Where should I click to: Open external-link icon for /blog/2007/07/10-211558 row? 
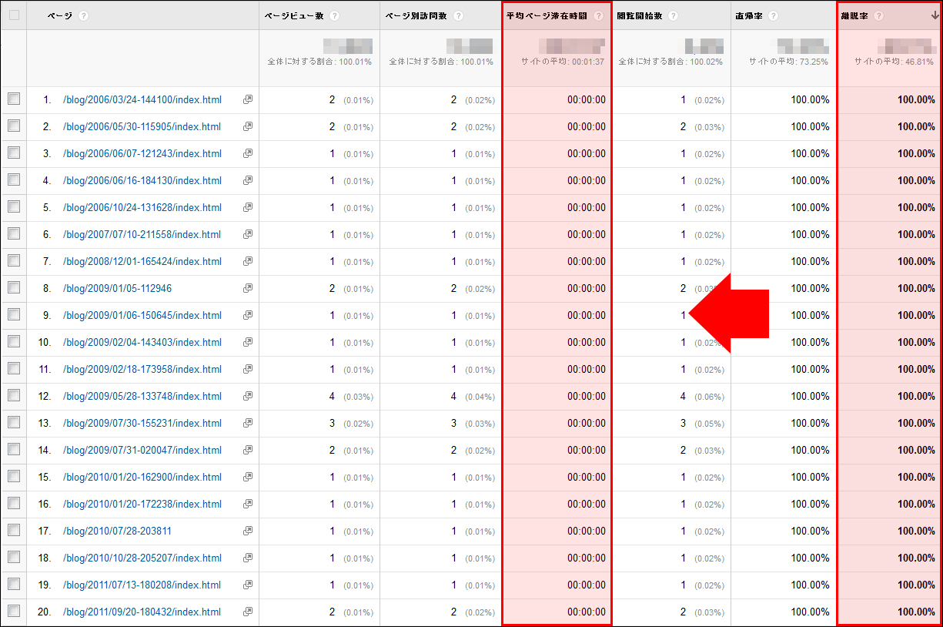(x=248, y=234)
